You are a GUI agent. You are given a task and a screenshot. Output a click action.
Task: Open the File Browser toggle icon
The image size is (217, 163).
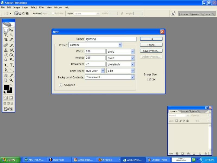tap(173, 13)
